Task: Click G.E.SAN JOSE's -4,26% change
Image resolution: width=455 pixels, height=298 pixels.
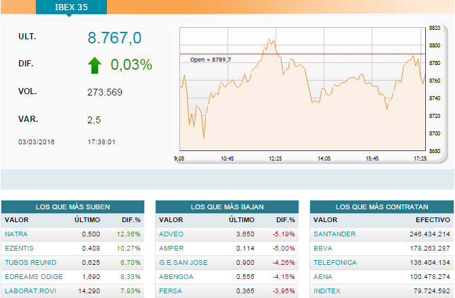Action: [284, 262]
